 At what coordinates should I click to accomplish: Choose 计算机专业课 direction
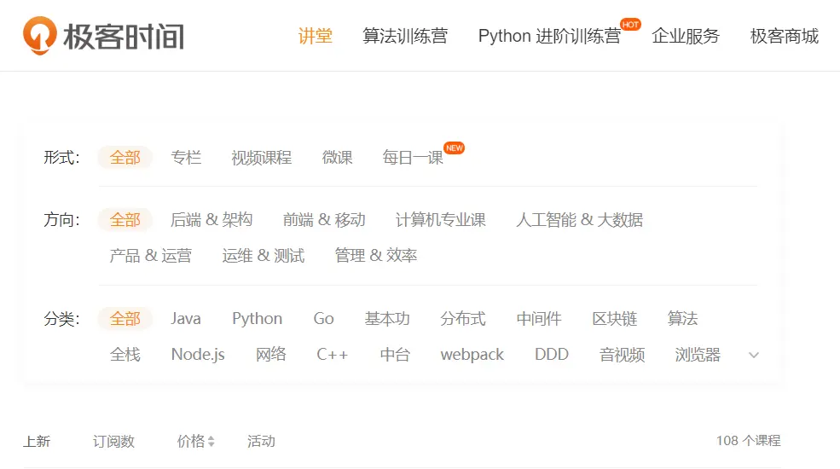[x=440, y=219]
